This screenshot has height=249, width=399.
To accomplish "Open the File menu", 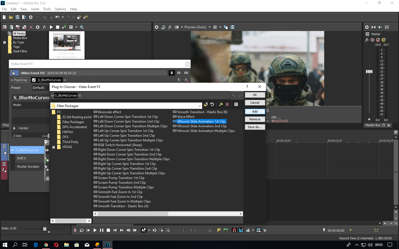I will 4,9.
